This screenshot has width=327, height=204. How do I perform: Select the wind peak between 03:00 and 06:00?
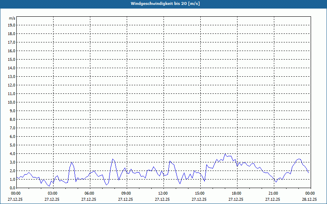tap(72, 162)
